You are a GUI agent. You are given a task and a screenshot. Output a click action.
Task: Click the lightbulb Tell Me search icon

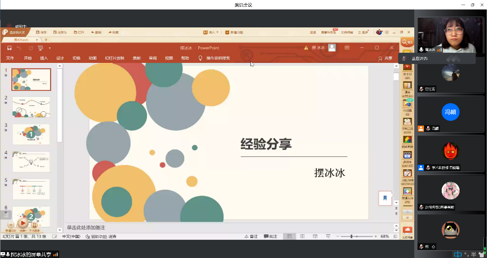pyautogui.click(x=200, y=58)
